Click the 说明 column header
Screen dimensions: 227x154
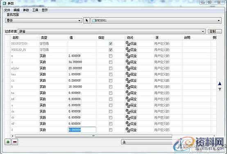tap(196, 38)
